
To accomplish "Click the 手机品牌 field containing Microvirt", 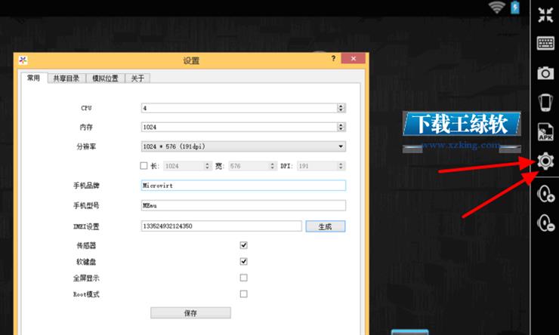I will 243,186.
